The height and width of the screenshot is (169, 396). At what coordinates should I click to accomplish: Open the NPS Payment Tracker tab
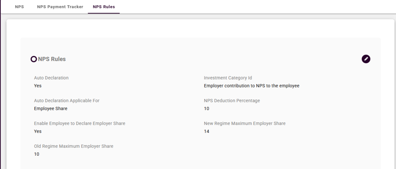[60, 7]
